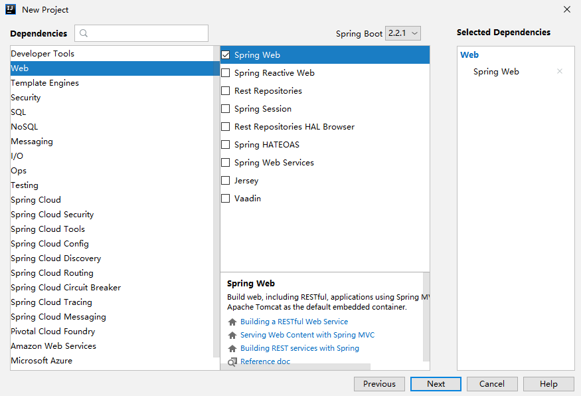Image resolution: width=581 pixels, height=396 pixels.
Task: Click the IntelliJ logo in title bar
Action: 11,9
